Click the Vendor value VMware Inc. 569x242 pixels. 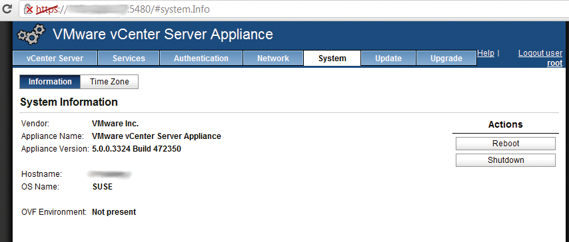[x=115, y=124]
